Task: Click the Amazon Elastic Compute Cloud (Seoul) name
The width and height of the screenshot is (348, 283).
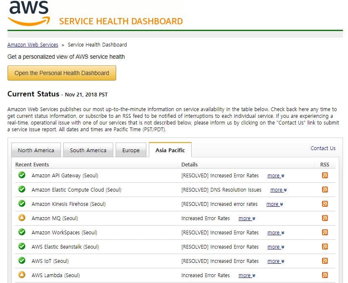Action: pos(77,190)
